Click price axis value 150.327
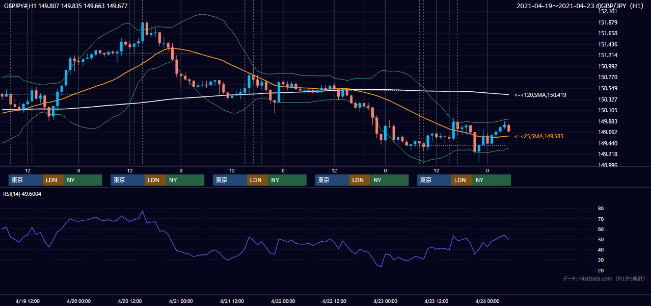Image resolution: width=651 pixels, height=306 pixels. tap(608, 99)
